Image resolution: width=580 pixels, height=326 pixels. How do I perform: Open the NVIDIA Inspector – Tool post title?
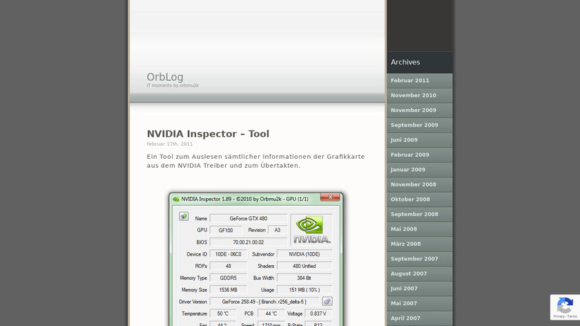208,133
